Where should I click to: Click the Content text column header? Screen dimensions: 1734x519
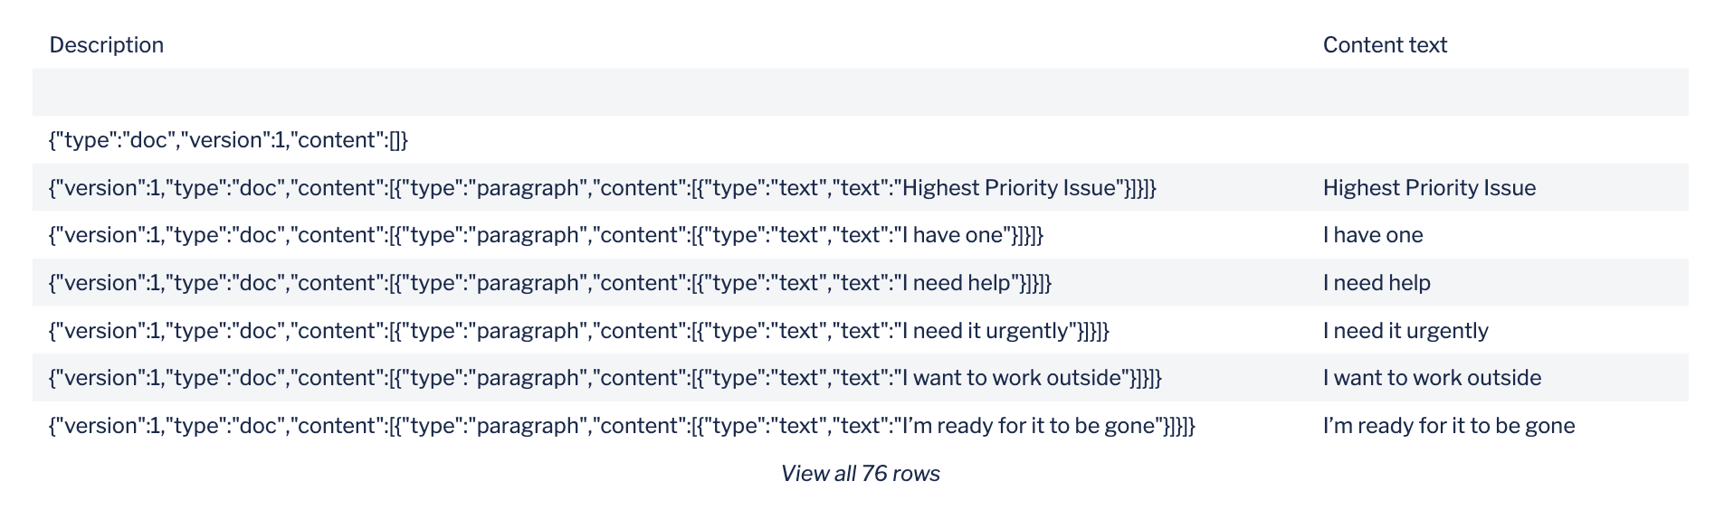tap(1385, 45)
